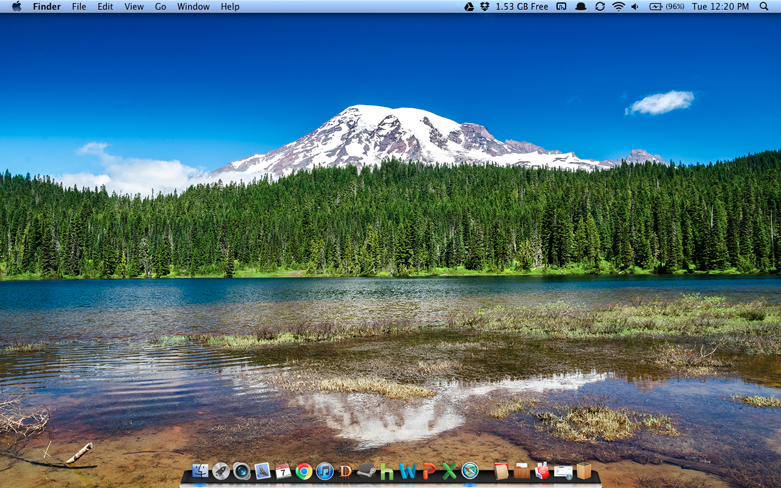This screenshot has height=488, width=781.
Task: Launch Microsoft Word blue W icon
Action: coord(408,471)
